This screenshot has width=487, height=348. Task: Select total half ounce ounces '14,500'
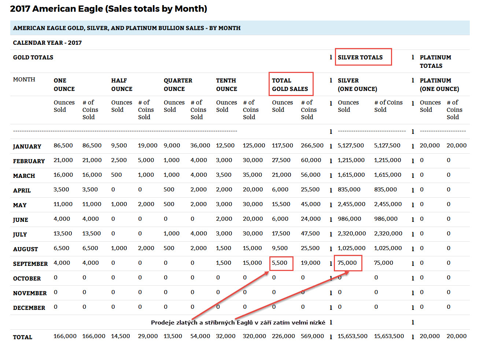click(x=121, y=336)
